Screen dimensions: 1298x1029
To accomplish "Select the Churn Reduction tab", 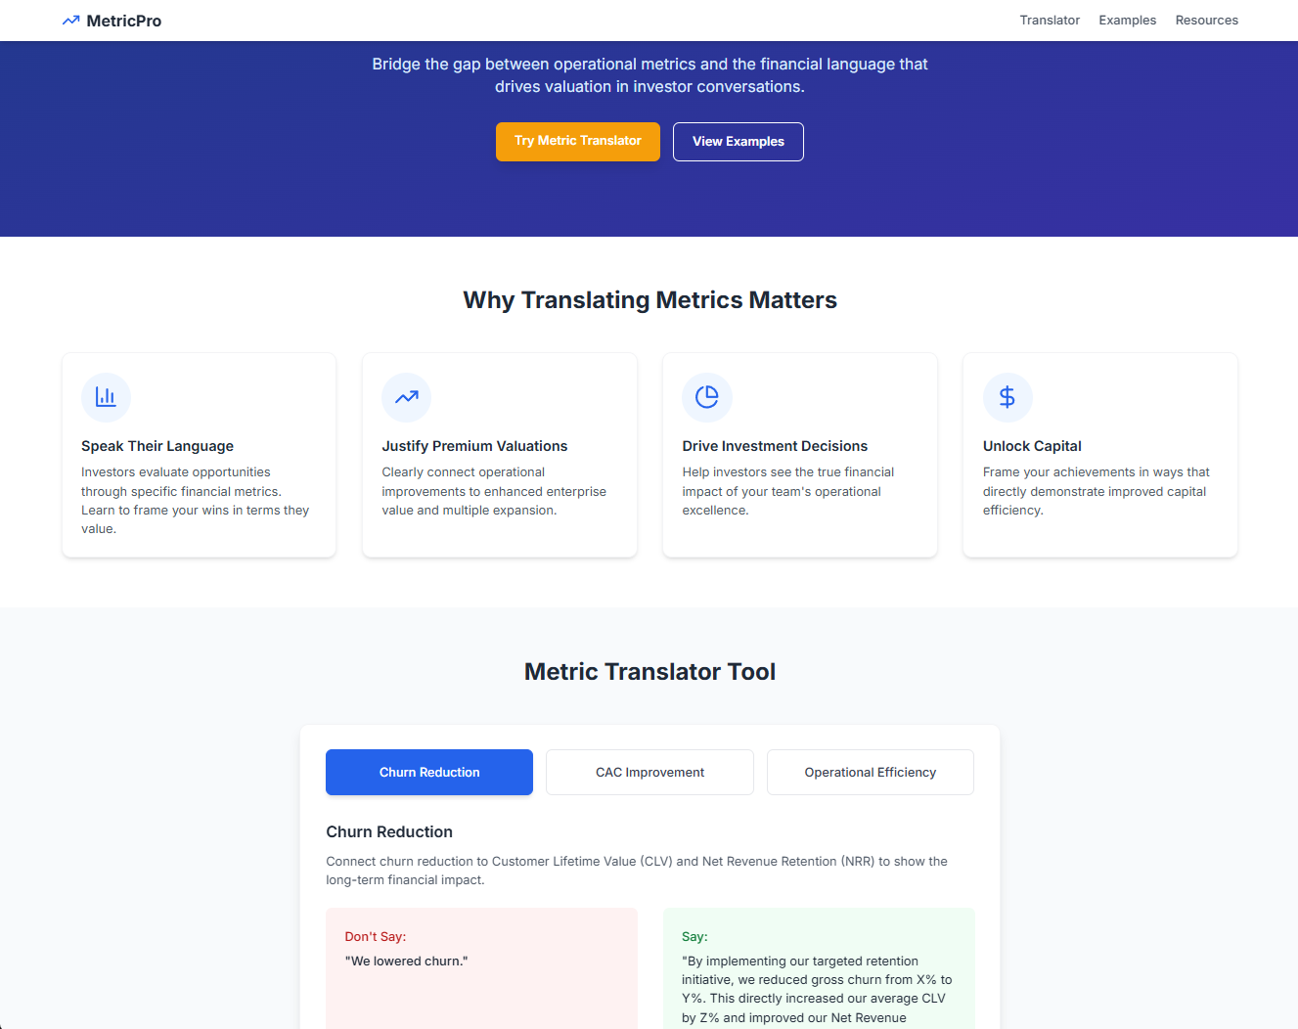I will click(428, 772).
